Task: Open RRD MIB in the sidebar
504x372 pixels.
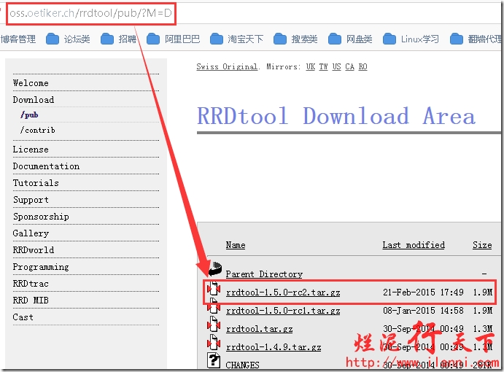Action: (x=31, y=301)
